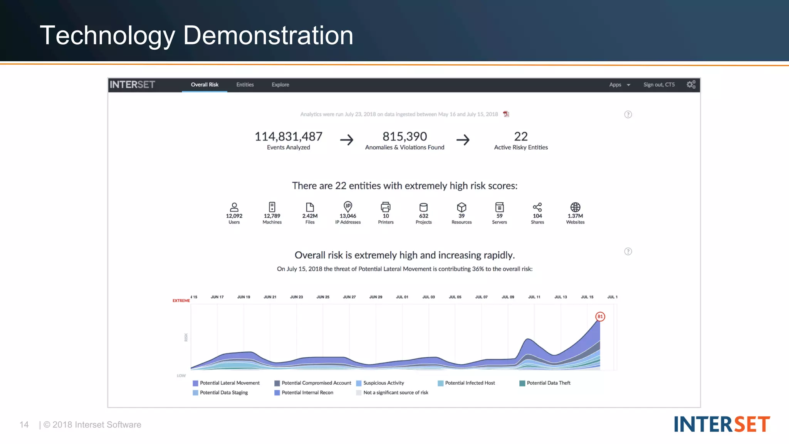Viewport: 789px width, 444px height.
Task: Open help icon beside analytics summary
Action: tap(628, 114)
